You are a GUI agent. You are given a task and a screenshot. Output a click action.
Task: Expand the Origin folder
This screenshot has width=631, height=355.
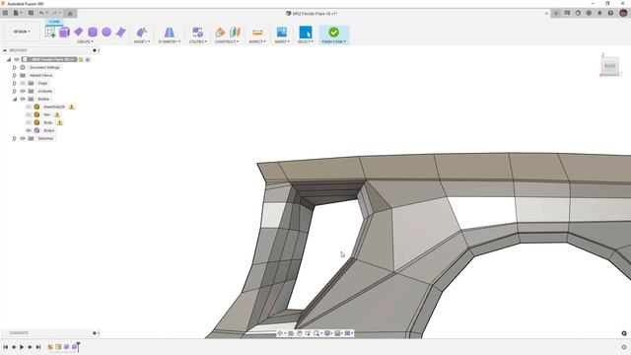[15, 83]
